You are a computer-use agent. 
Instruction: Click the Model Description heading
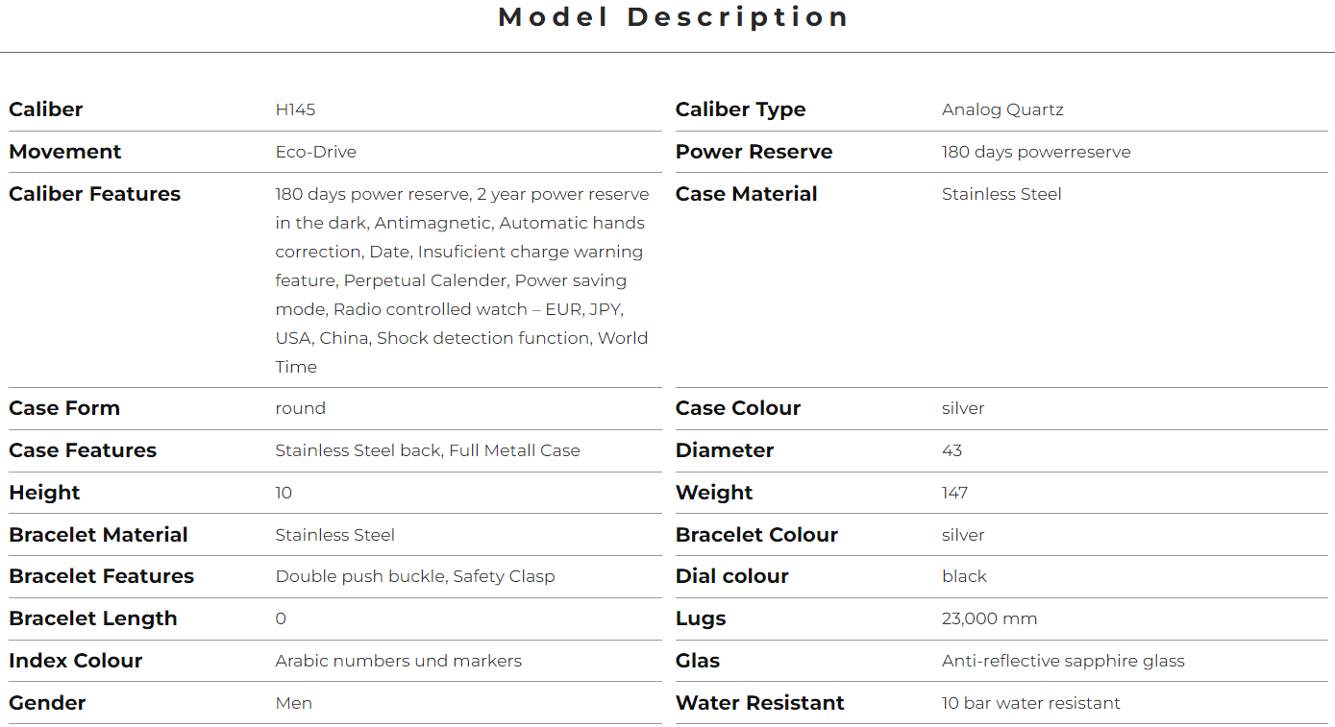673,17
